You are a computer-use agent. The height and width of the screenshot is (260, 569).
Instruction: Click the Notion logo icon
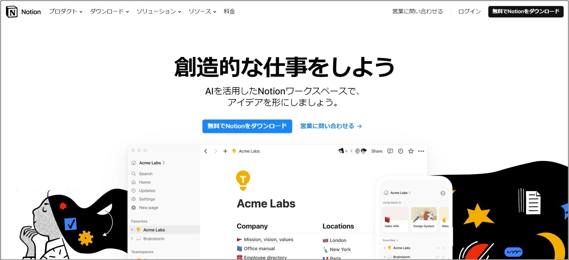click(x=12, y=12)
